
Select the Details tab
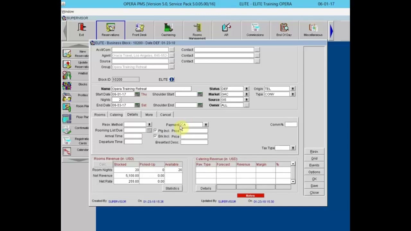point(133,115)
